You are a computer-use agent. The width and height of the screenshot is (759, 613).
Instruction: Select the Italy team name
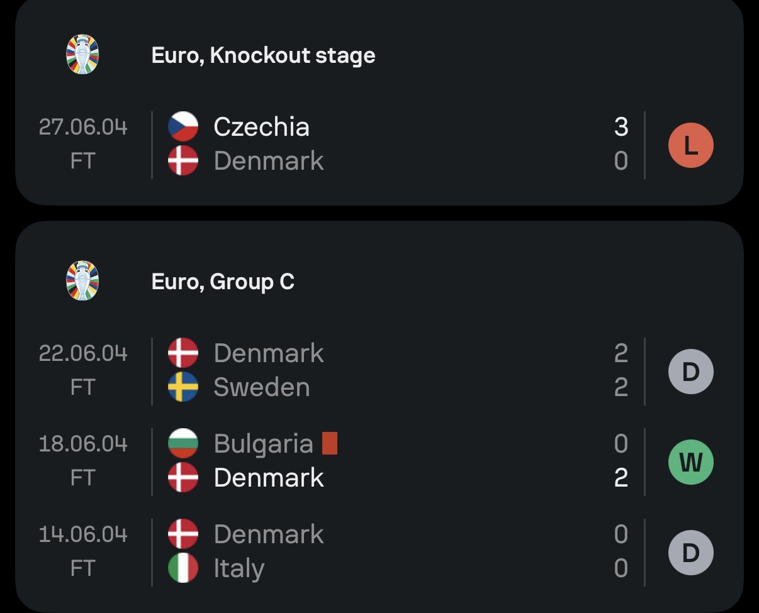[x=239, y=568]
